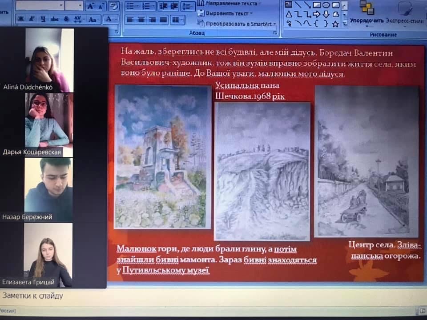This screenshot has height=320, width=427.
Task: Center the text alignment
Action: pyautogui.click(x=141, y=20)
